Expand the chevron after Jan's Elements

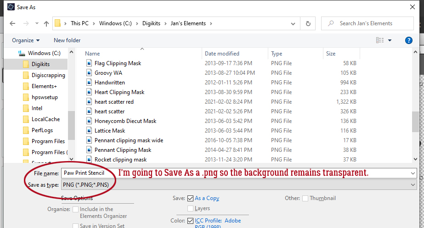(211, 23)
